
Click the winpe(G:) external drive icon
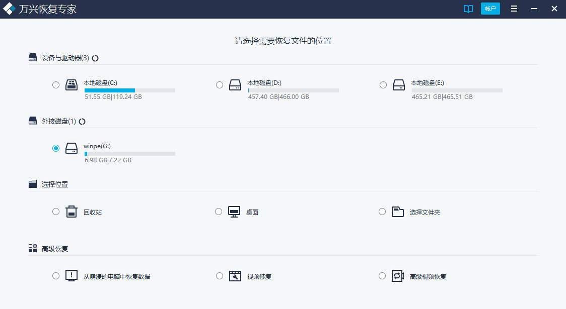click(x=72, y=148)
